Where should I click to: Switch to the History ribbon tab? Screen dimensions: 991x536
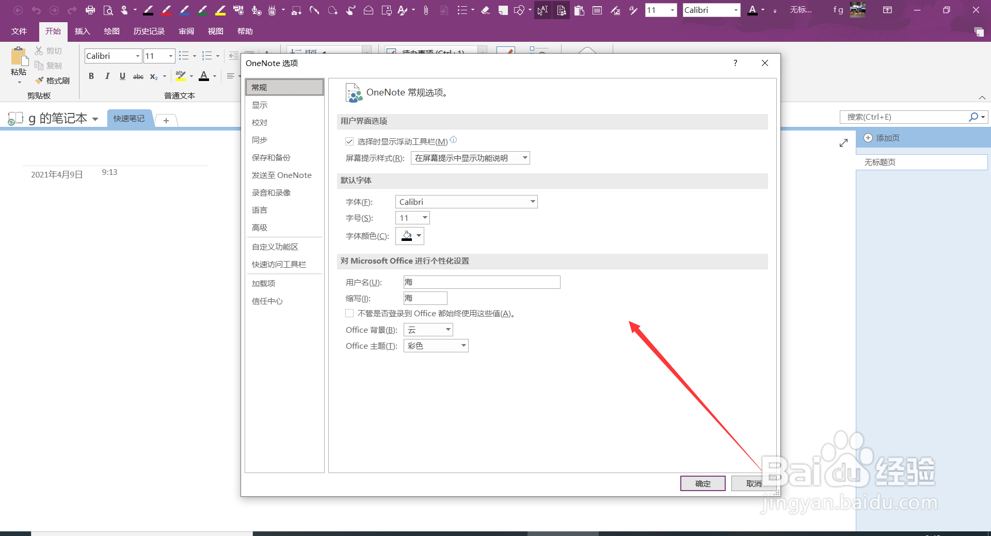149,31
